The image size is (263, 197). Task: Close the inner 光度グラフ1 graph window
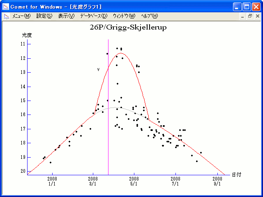point(257,16)
